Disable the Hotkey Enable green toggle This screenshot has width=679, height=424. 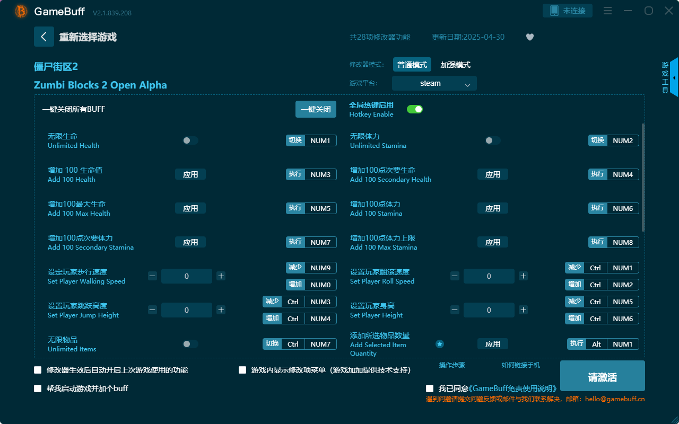point(414,109)
